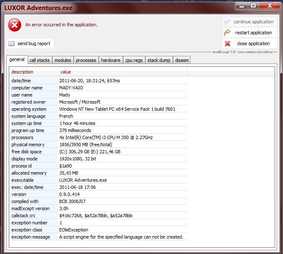283x254 pixels.
Task: Select the processors value Intel Core i3
Action: pyautogui.click(x=106, y=137)
